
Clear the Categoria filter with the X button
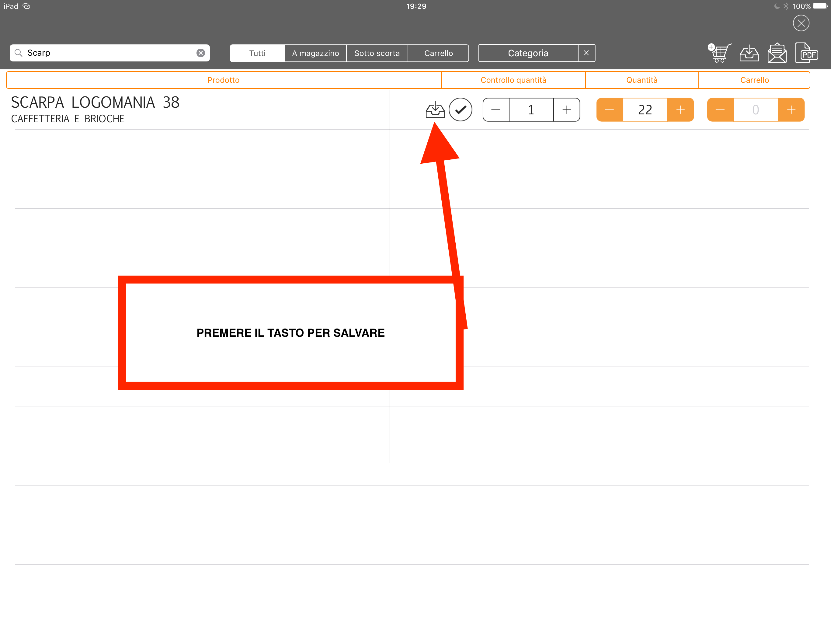(x=586, y=53)
